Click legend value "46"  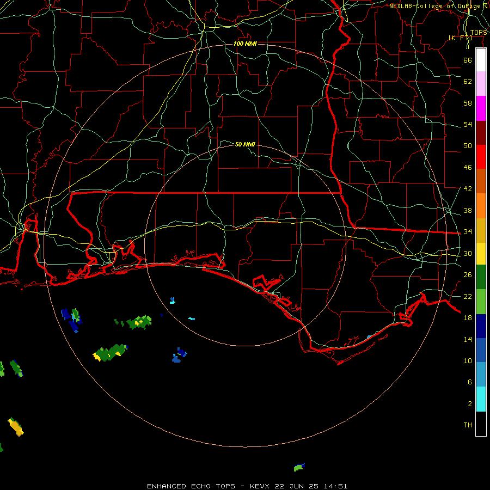[x=468, y=168]
